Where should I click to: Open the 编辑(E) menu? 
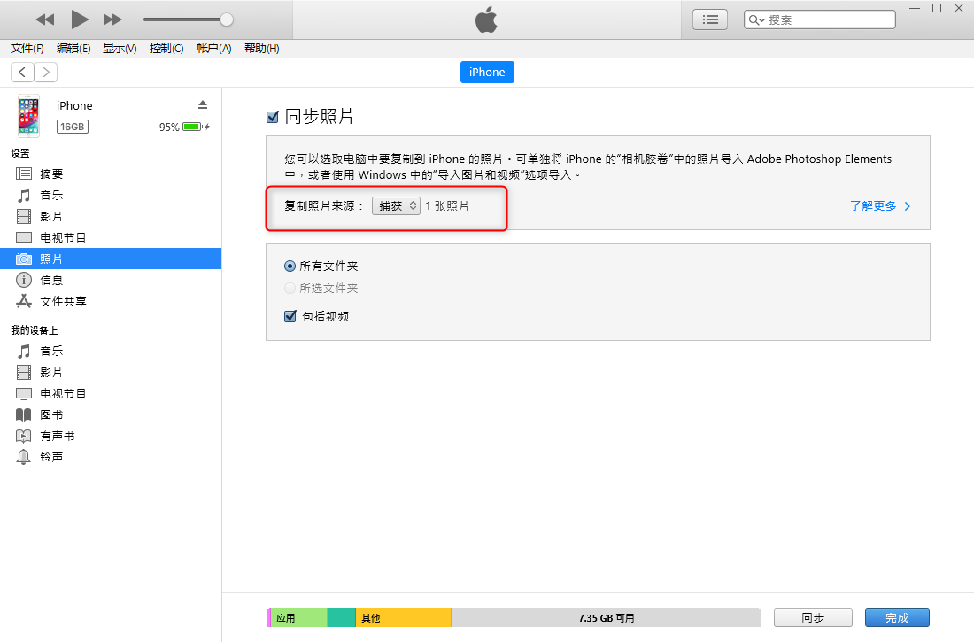coord(73,49)
